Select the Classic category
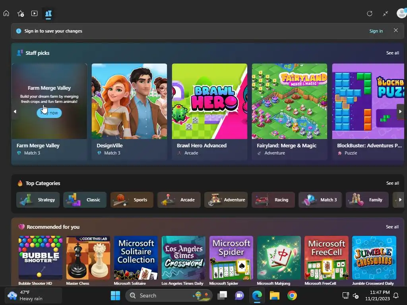Image resolution: width=407 pixels, height=305 pixels. pyautogui.click(x=85, y=200)
